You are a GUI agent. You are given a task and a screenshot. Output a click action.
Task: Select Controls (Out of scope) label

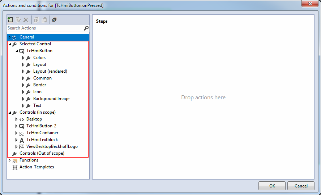click(42, 153)
